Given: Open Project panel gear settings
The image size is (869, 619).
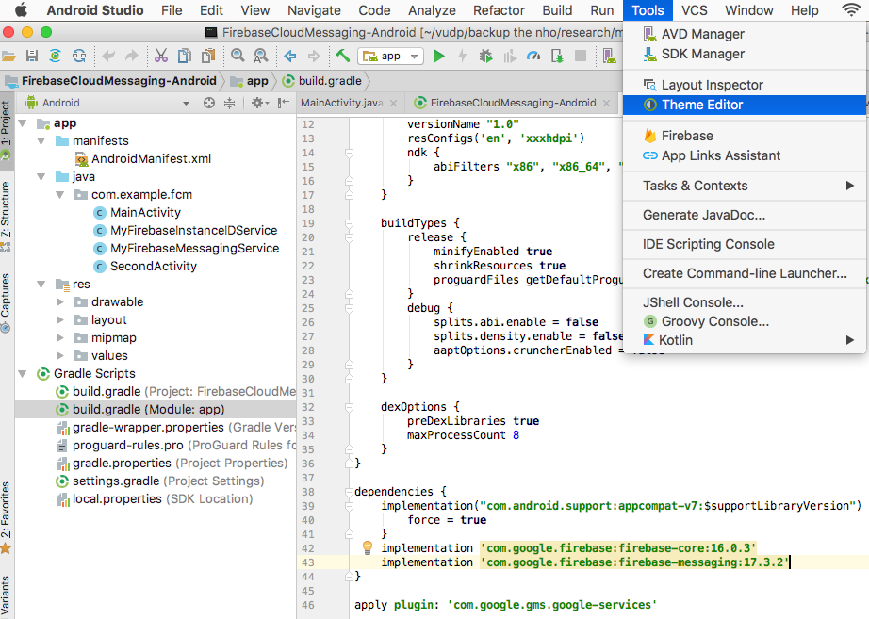Looking at the screenshot, I should click(x=255, y=103).
